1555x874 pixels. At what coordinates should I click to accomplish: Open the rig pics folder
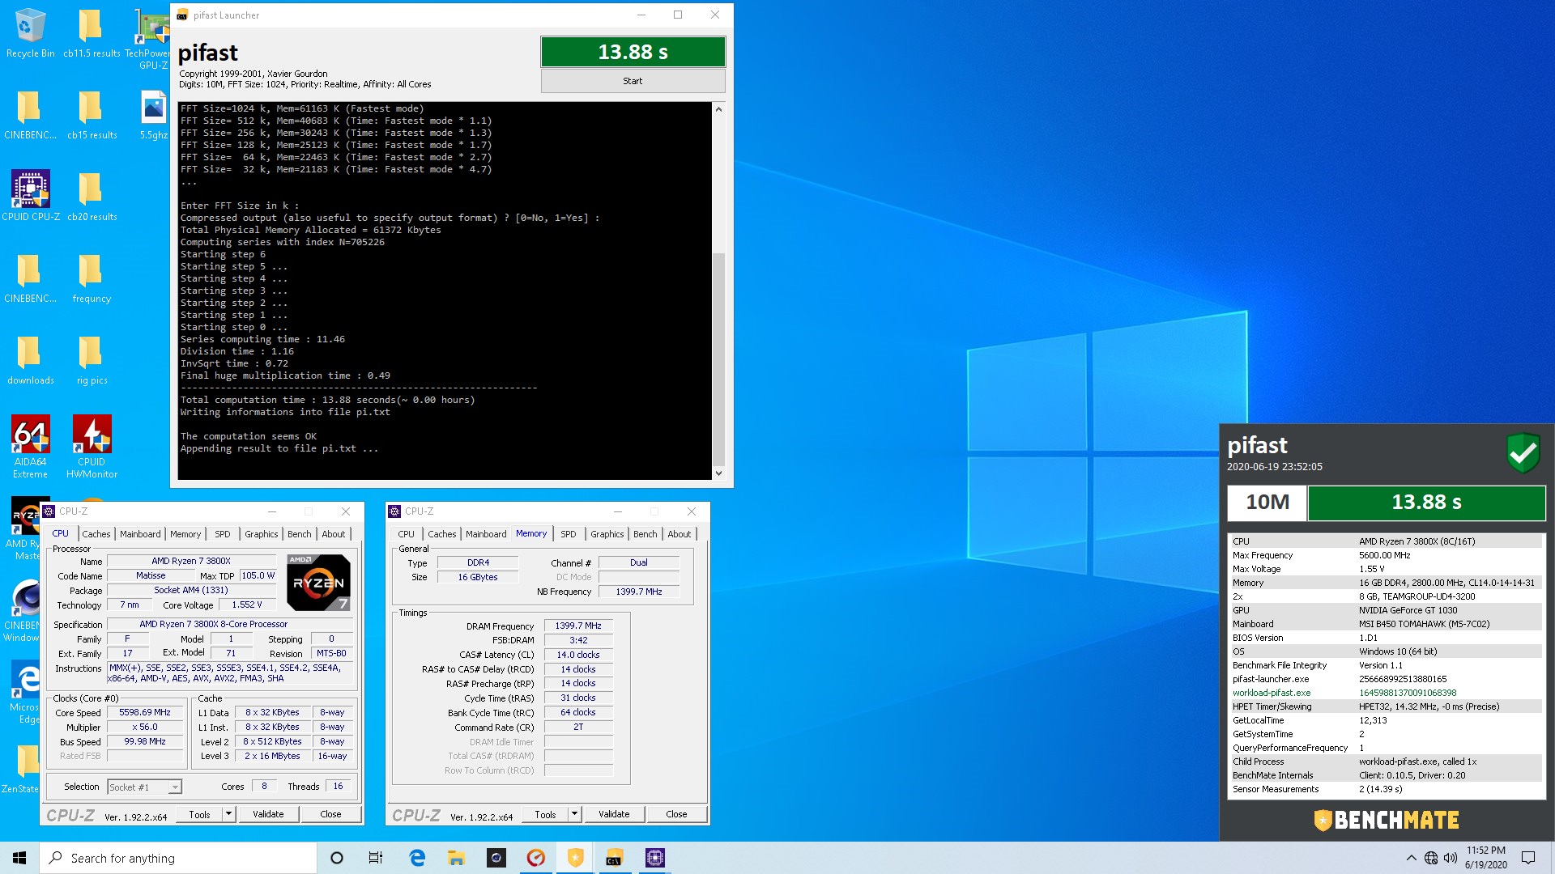click(x=92, y=360)
